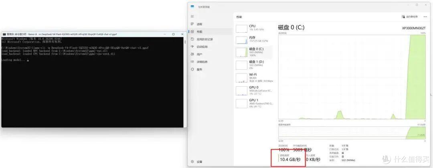Click the 性能 page title text
This screenshot has width=433, height=168.
click(239, 17)
